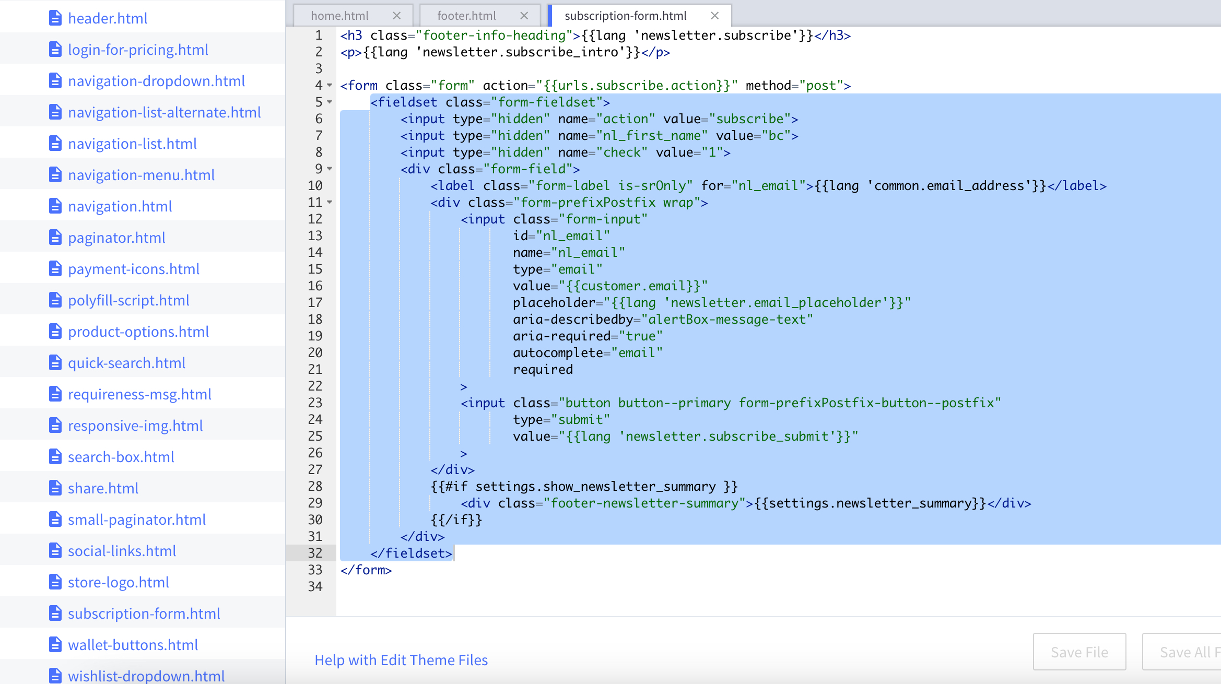Click the file icon beside header.html
The image size is (1221, 684).
pos(55,18)
